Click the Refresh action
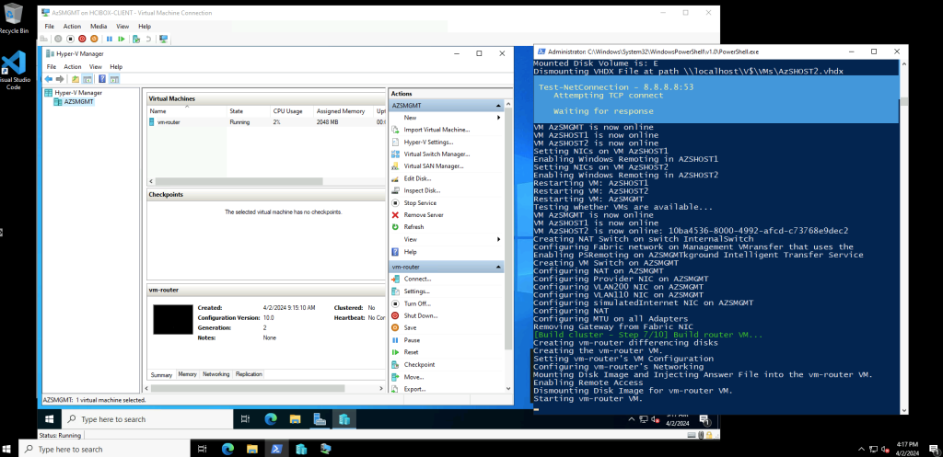 click(413, 227)
